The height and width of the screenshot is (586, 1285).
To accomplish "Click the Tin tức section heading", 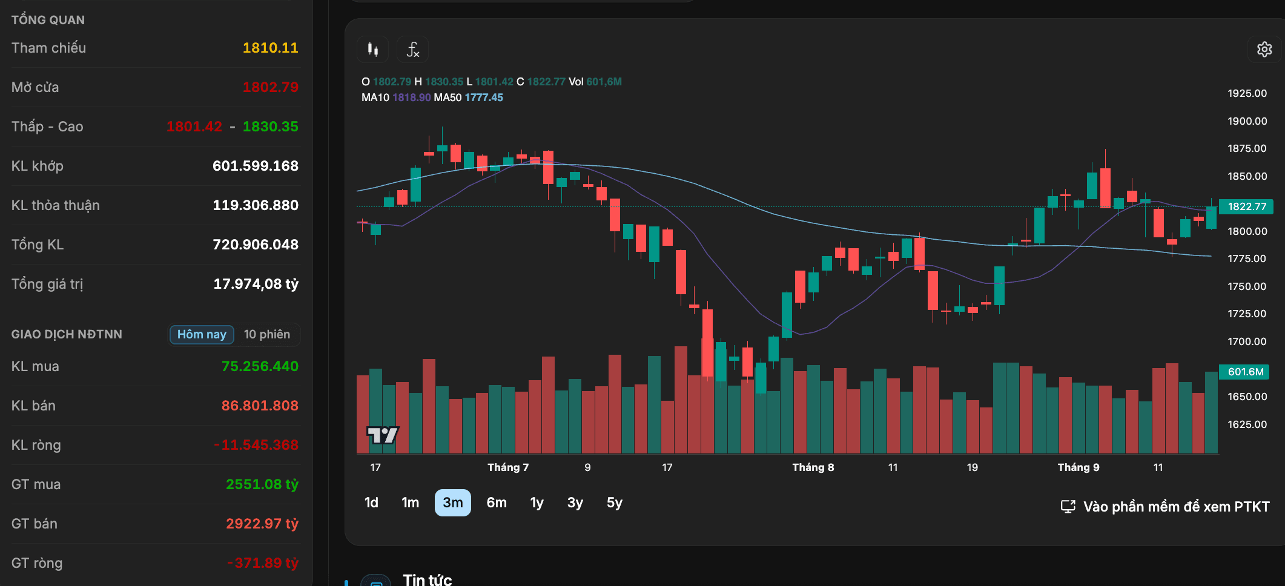I will [428, 580].
